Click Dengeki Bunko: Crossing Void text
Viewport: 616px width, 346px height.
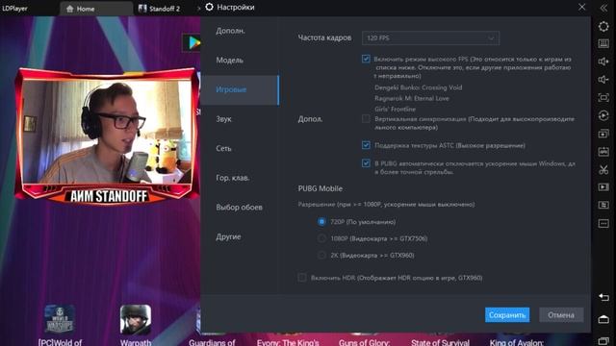(x=418, y=87)
